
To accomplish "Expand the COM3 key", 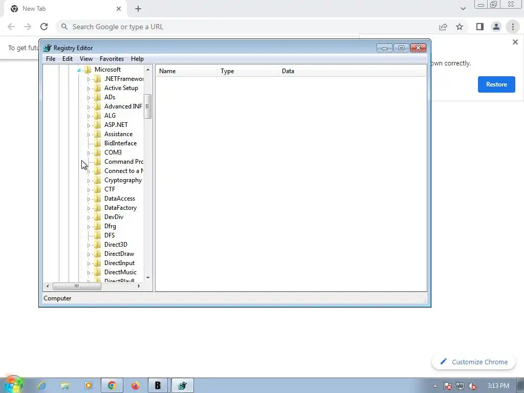I will point(89,153).
